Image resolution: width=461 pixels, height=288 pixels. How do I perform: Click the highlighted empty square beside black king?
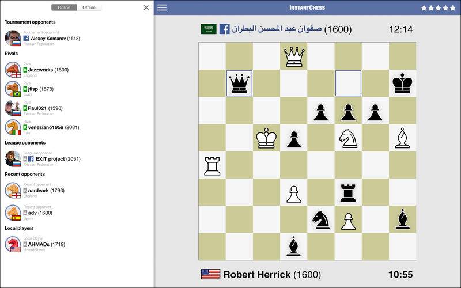pos(348,84)
